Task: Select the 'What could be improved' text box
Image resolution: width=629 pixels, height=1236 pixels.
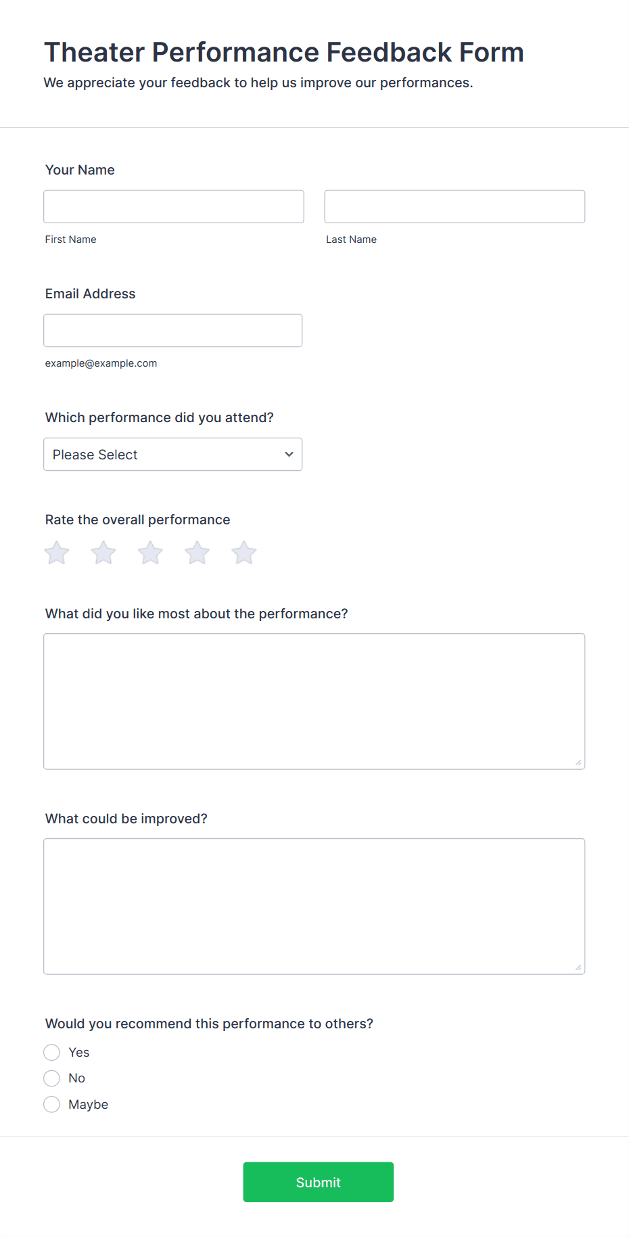Action: pyautogui.click(x=314, y=907)
